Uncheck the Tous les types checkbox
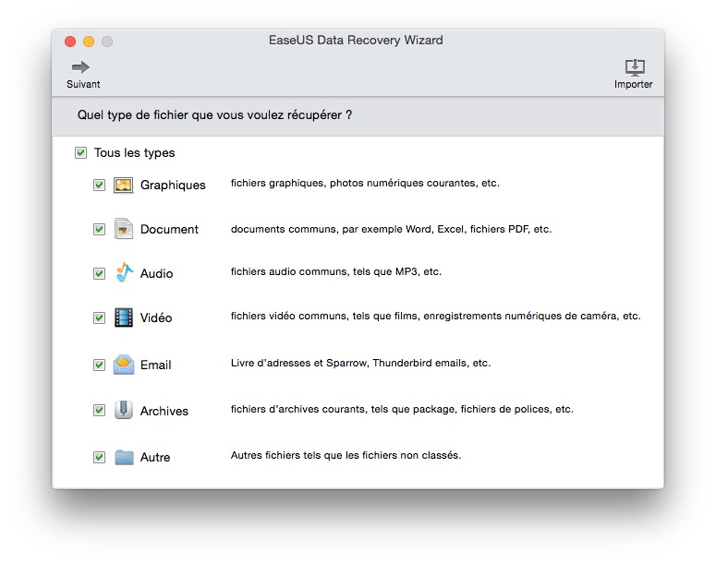This screenshot has height=563, width=716. (80, 152)
